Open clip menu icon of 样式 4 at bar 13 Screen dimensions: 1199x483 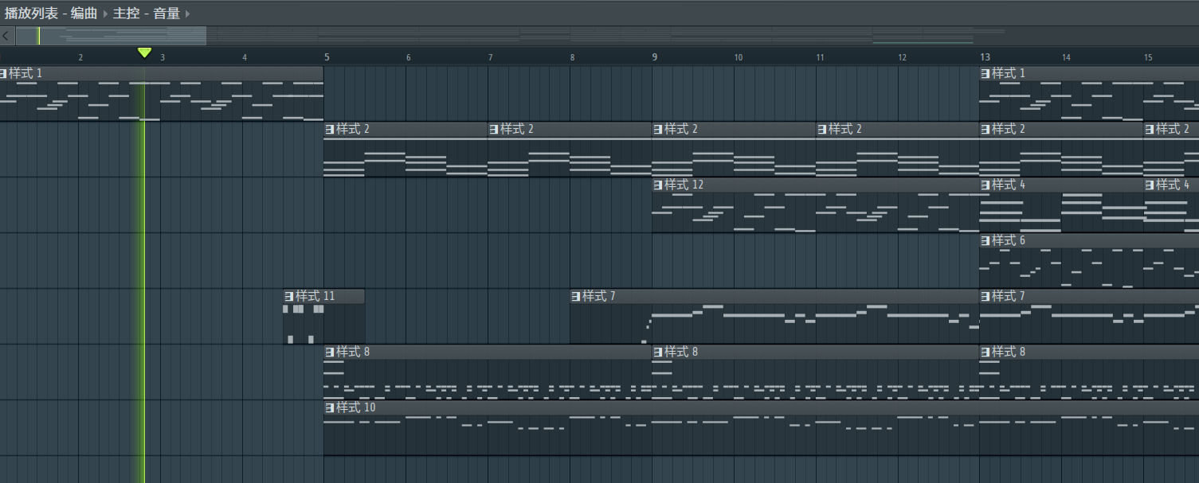pyautogui.click(x=985, y=185)
